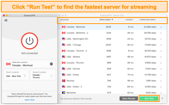The image size is (169, 105).
Task: Star the USA - Chicago server
Action: click(161, 45)
